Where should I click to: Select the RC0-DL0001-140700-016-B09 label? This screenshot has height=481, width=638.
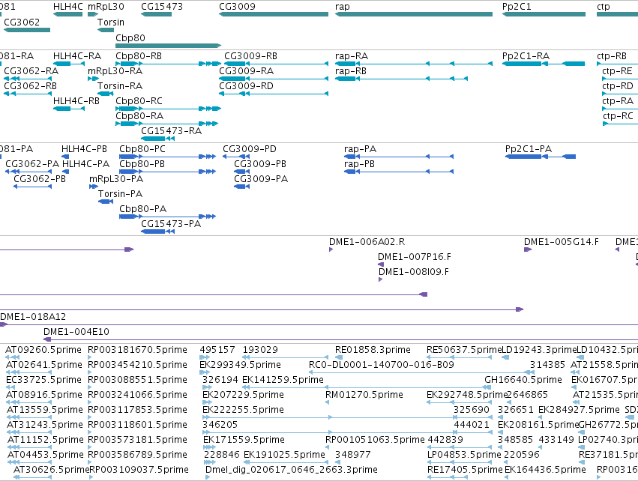click(382, 364)
